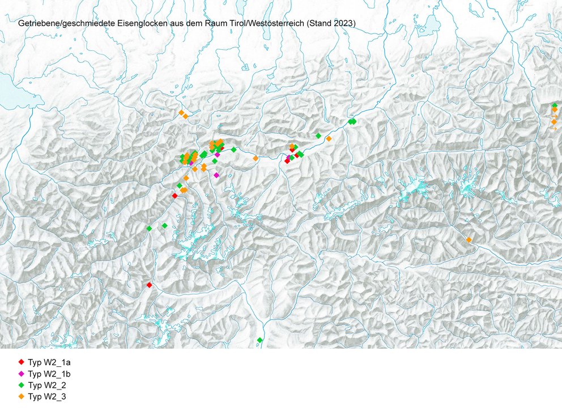This screenshot has height=411, width=562.
Task: Select the southernmost red diamond marker
Action: (149, 285)
